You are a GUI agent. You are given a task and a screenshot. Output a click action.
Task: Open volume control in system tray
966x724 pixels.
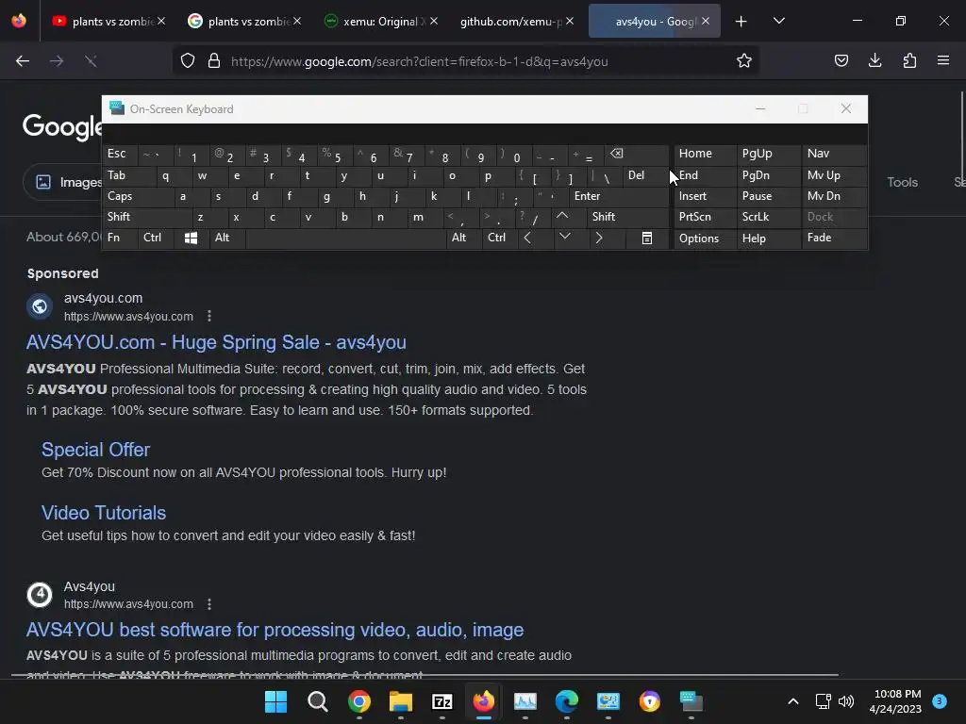(846, 701)
